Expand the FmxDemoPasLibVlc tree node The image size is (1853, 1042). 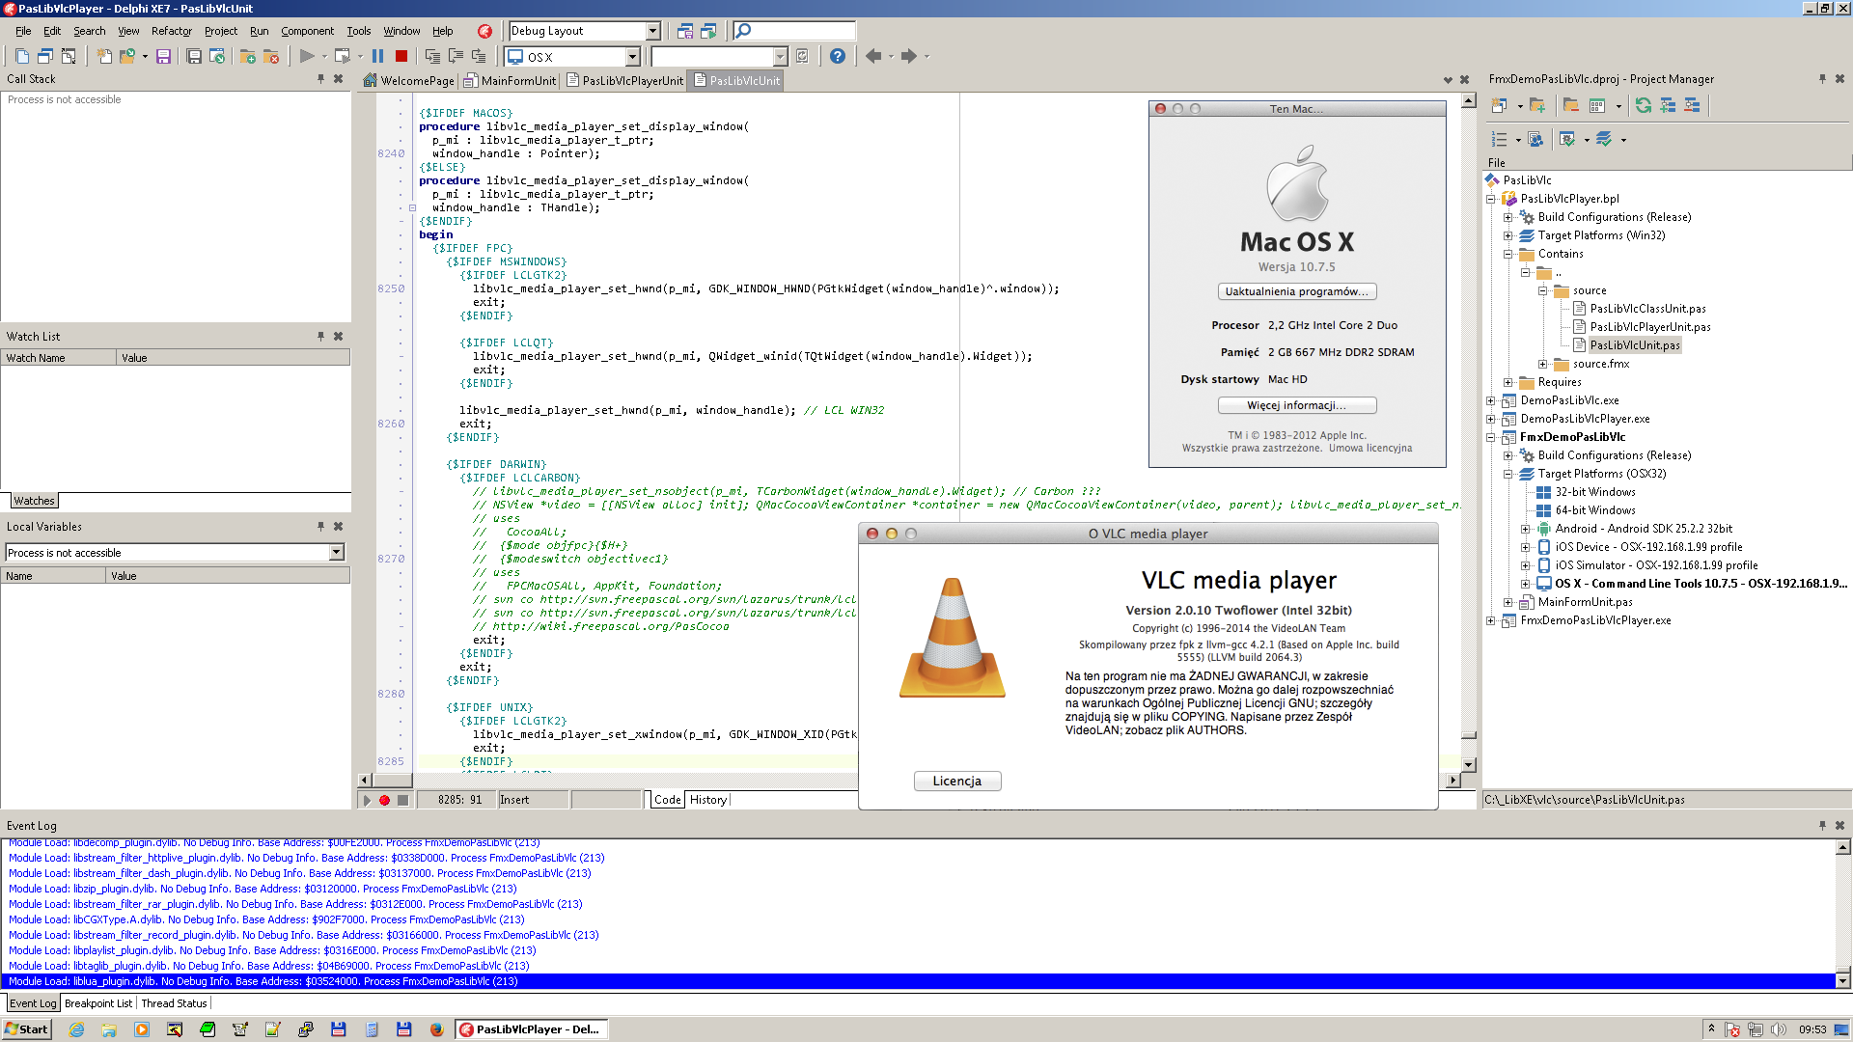(x=1493, y=436)
